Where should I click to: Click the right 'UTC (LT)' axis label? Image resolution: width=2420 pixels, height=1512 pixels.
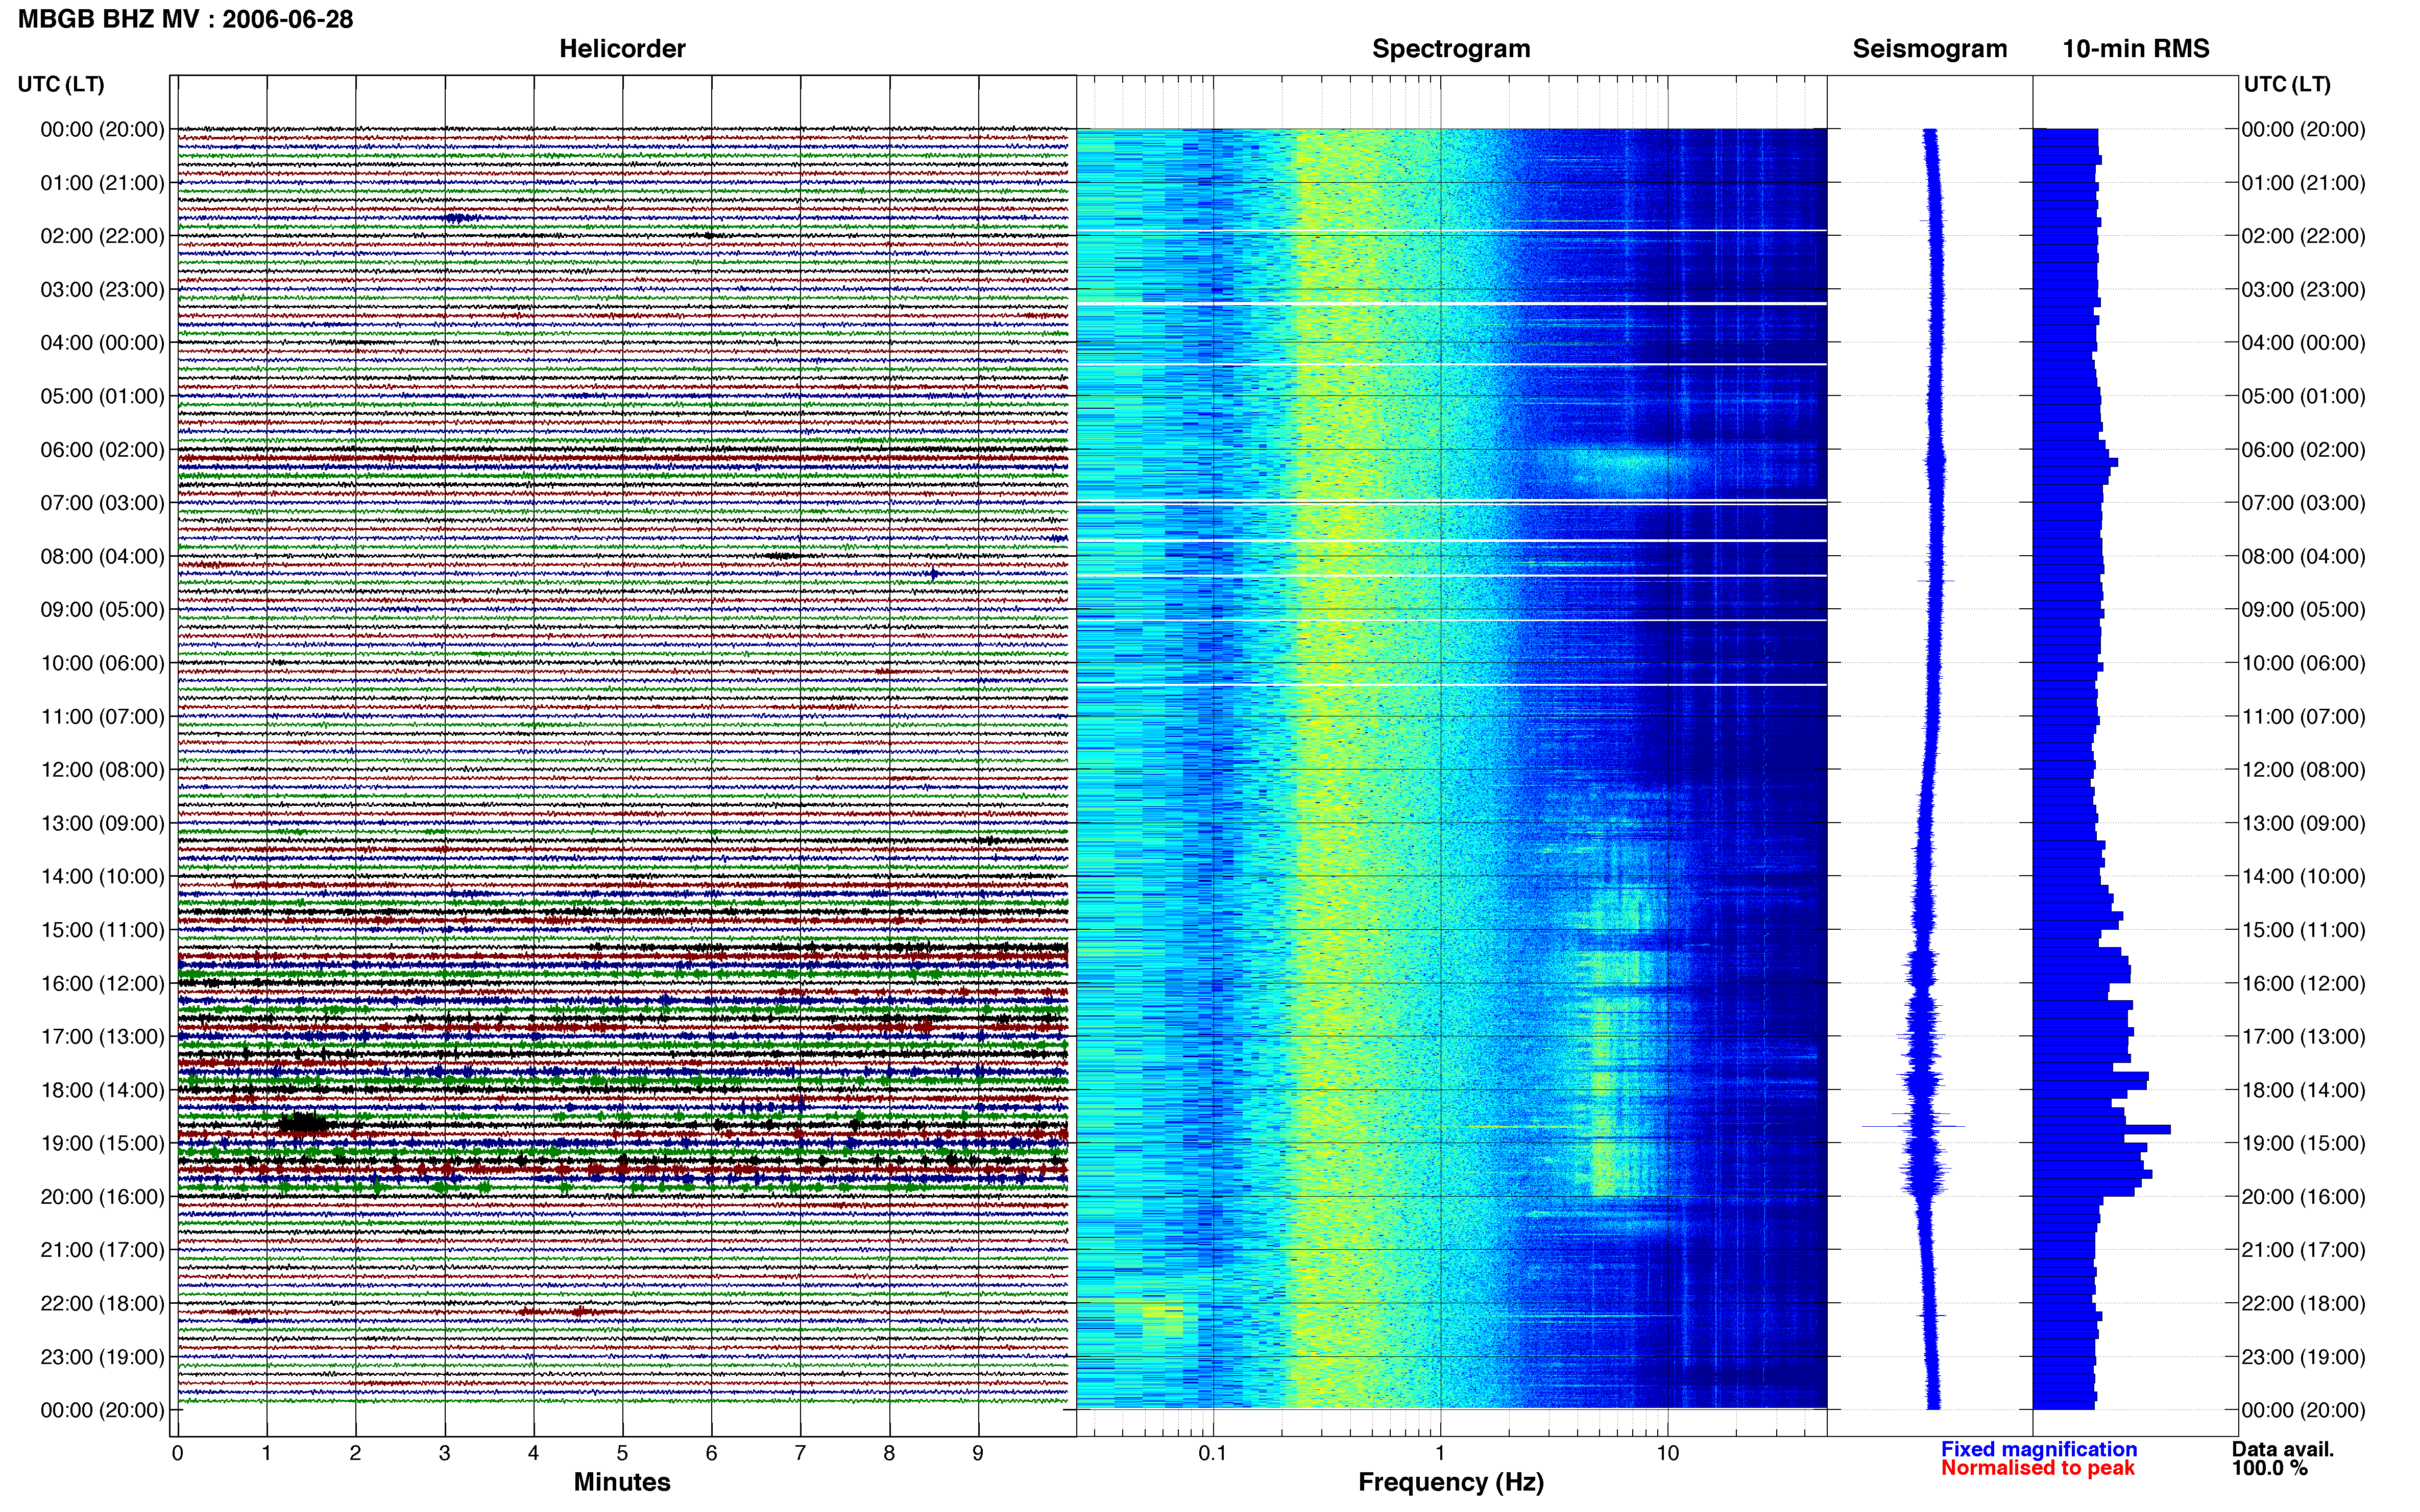point(2286,84)
